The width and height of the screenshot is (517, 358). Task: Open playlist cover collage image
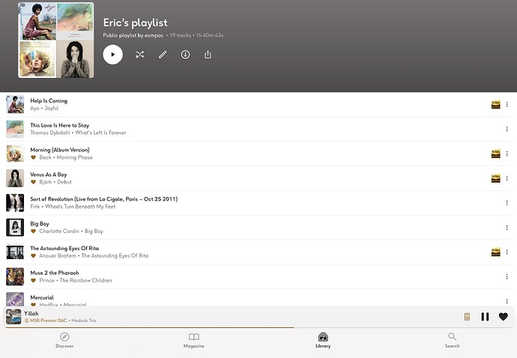pos(55,40)
